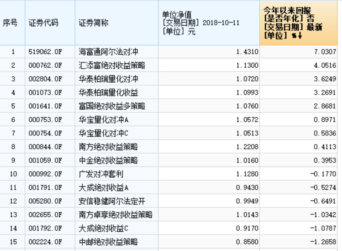Screen dimensions: 342x251
Task: Click security code 002804.OF
Action: pyautogui.click(x=45, y=79)
